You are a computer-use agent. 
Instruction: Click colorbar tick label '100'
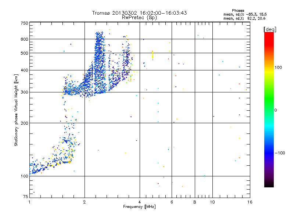pos(278,67)
